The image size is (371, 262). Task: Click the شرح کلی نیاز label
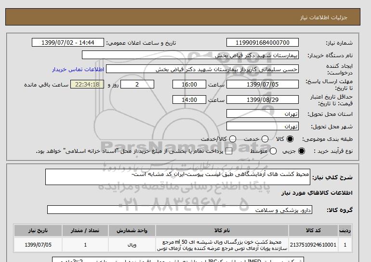(332, 177)
